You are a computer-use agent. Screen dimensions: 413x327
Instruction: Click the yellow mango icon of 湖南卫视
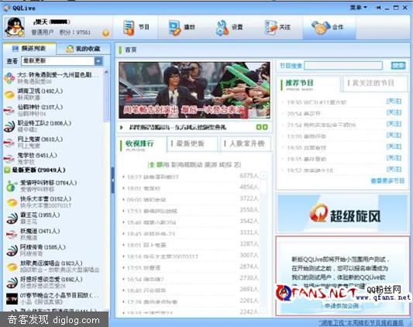[9, 95]
